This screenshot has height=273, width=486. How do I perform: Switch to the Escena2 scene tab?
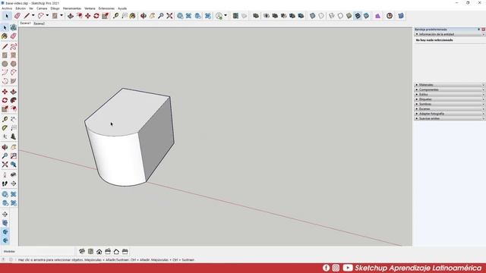pyautogui.click(x=39, y=24)
